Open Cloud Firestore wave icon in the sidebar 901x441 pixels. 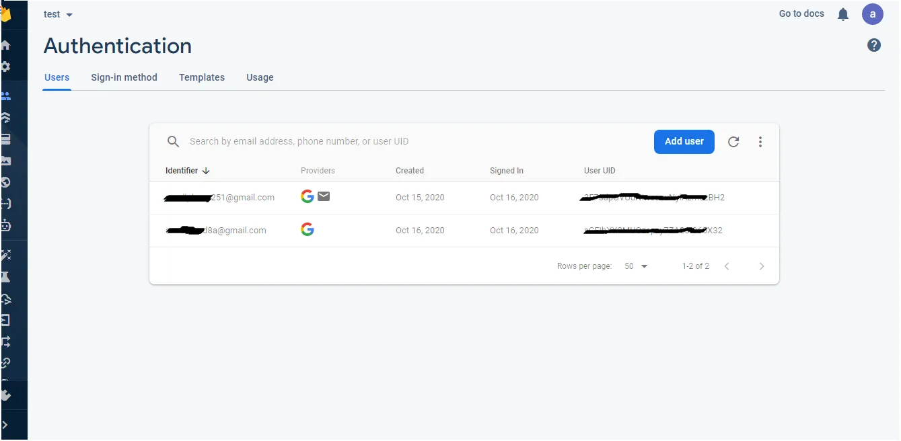(x=5, y=118)
